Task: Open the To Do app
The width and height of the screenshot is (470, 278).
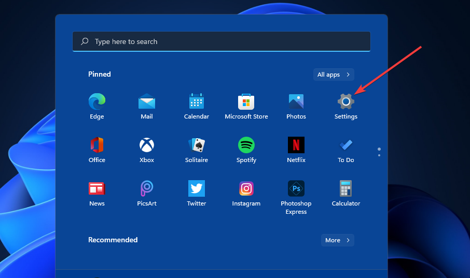Action: tap(346, 145)
